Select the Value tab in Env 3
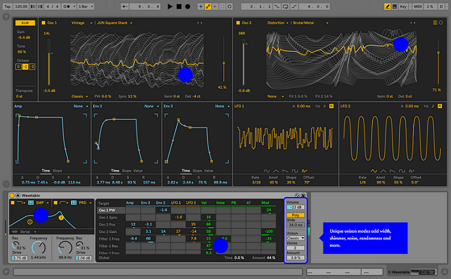451x279 pixels. (208, 171)
